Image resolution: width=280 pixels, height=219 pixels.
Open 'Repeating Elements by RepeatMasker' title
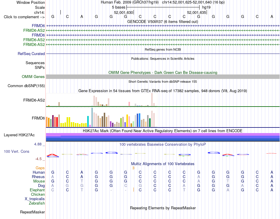(163, 208)
